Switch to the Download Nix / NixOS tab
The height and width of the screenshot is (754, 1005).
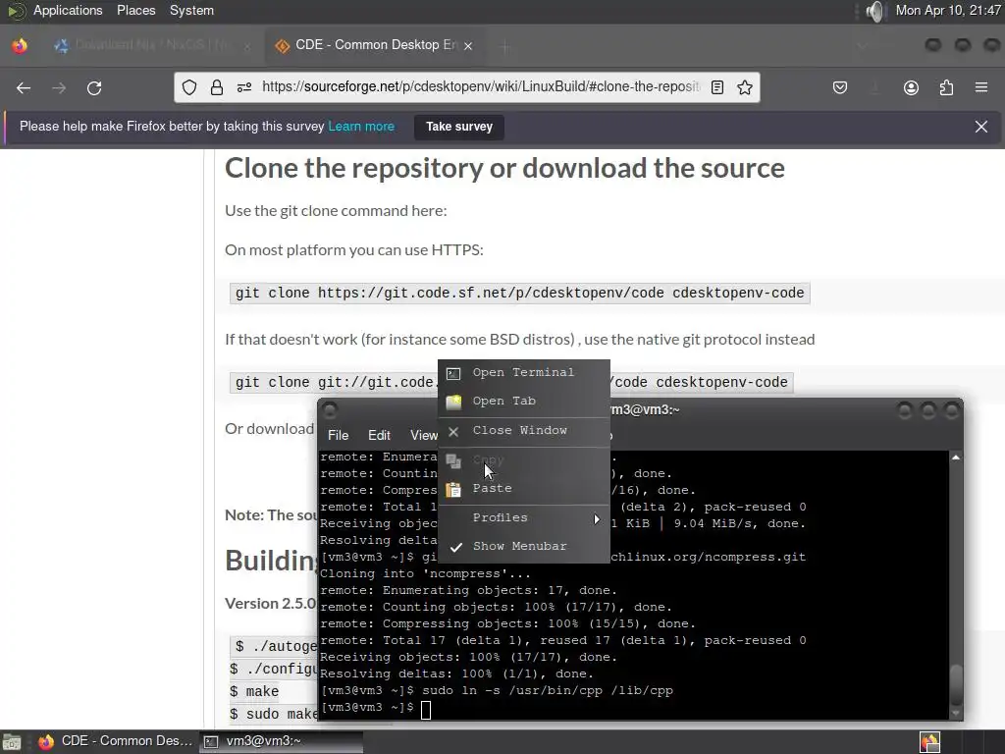click(x=152, y=45)
